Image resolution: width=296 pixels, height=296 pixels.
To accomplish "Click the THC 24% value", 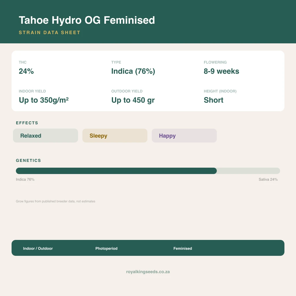I will pos(26,71).
